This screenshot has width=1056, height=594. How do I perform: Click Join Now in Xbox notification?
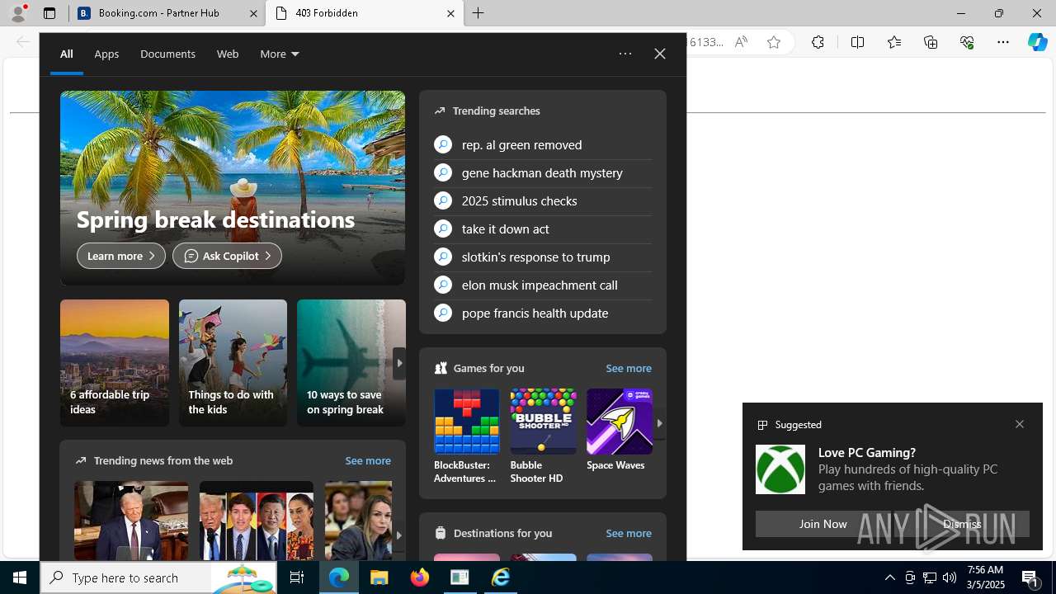[823, 524]
